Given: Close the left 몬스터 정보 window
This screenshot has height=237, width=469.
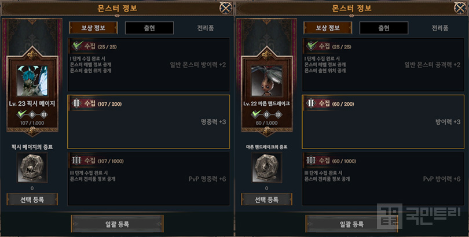Looking at the screenshot, I should [x=226, y=8].
